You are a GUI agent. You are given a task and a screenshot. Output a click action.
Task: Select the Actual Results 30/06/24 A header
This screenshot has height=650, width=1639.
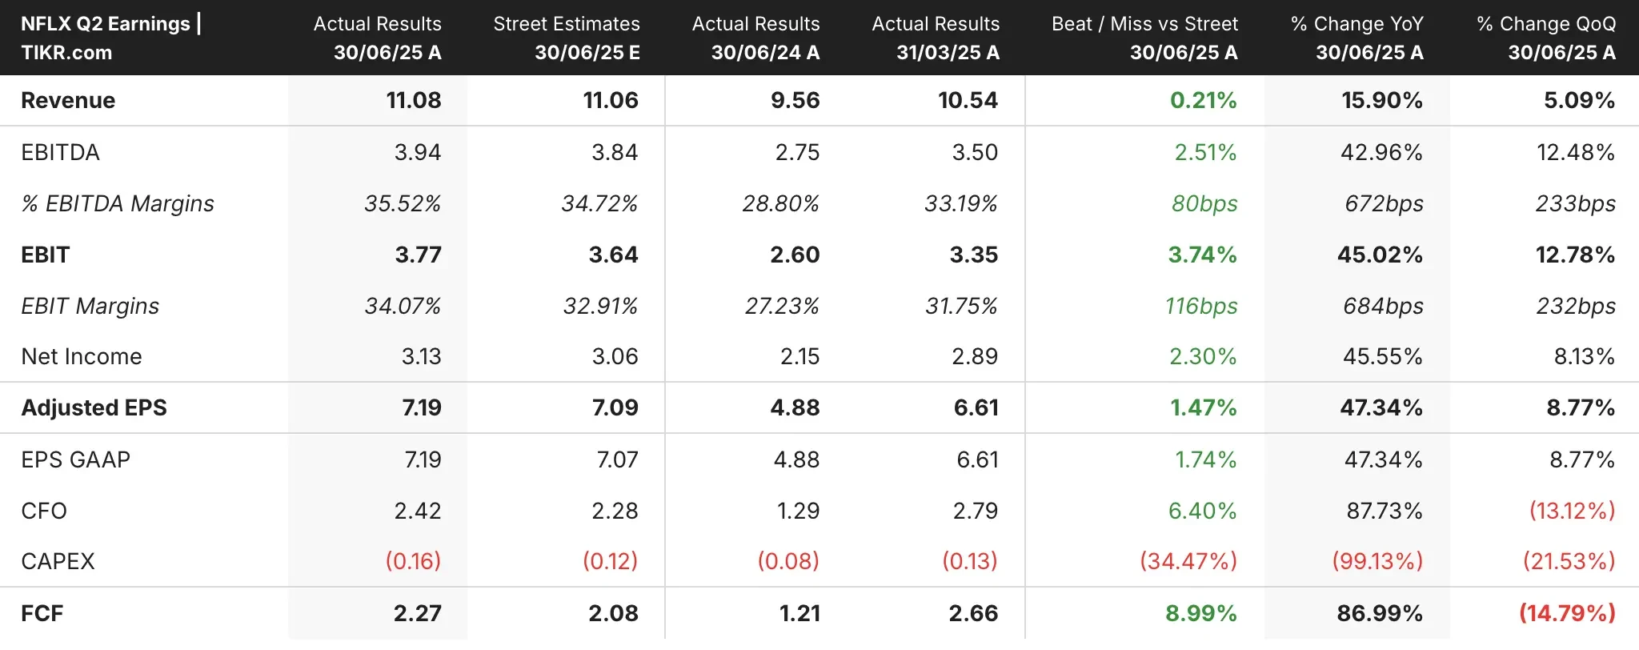[755, 38]
